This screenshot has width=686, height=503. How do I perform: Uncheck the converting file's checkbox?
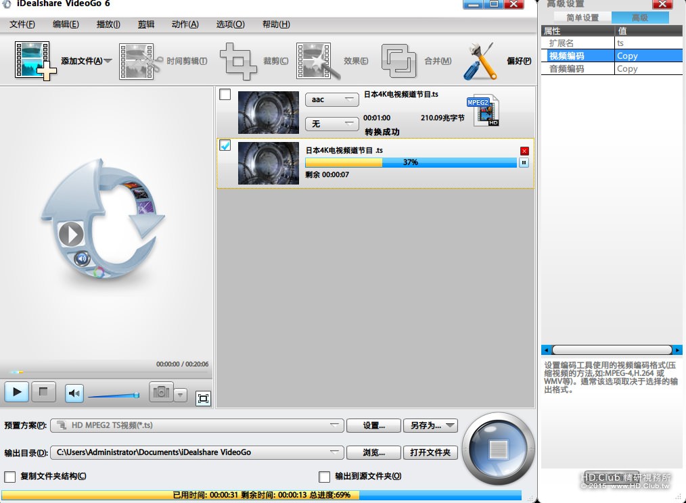coord(225,145)
